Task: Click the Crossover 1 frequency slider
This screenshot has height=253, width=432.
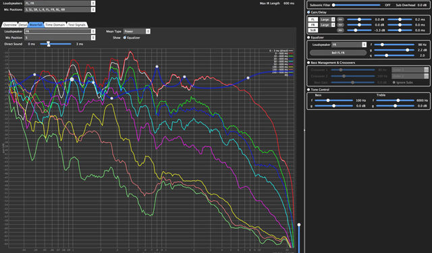Action: pyautogui.click(x=352, y=70)
